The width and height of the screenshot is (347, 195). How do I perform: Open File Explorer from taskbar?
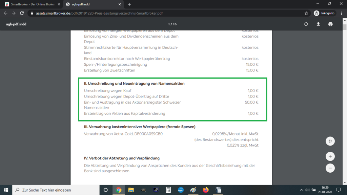tap(131, 190)
